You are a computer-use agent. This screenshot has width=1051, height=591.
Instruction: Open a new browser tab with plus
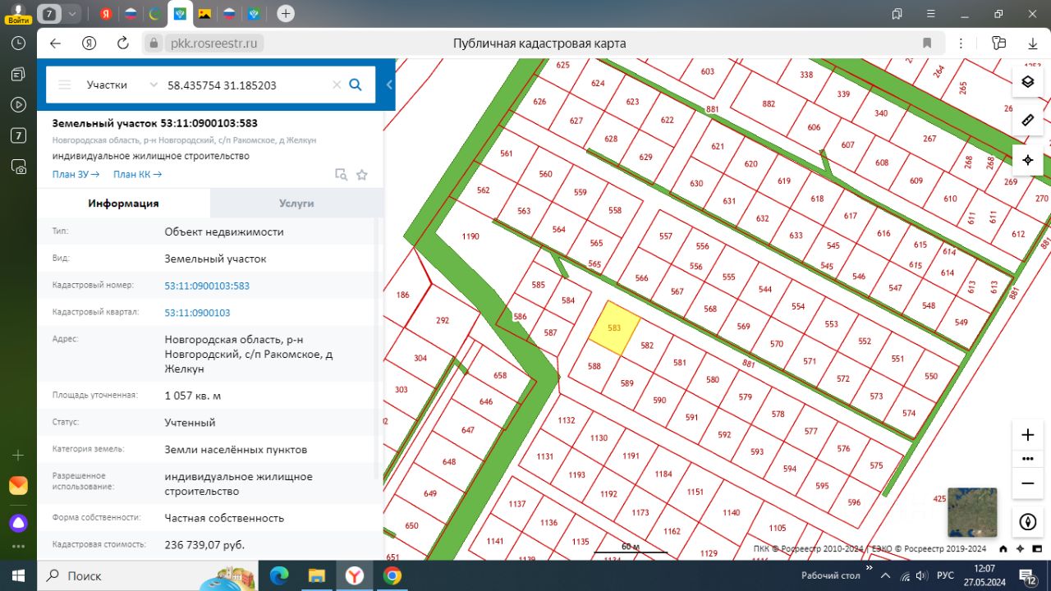[285, 13]
